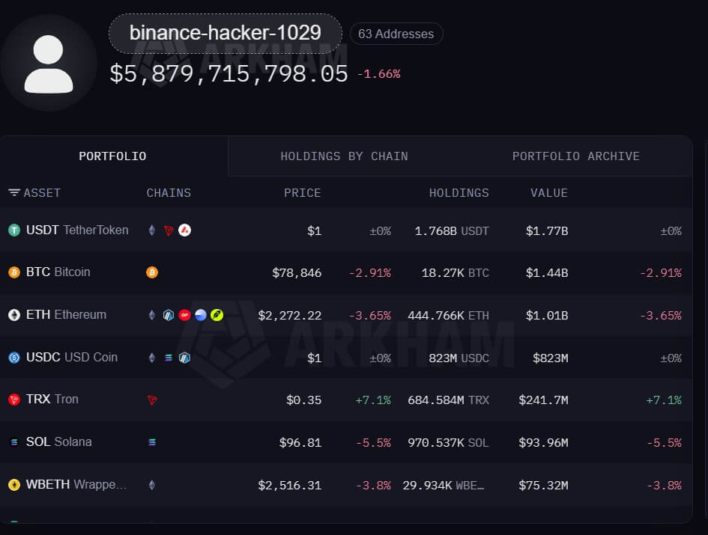Open the SOL Solana asset link
The height and width of the screenshot is (535, 708).
[58, 441]
